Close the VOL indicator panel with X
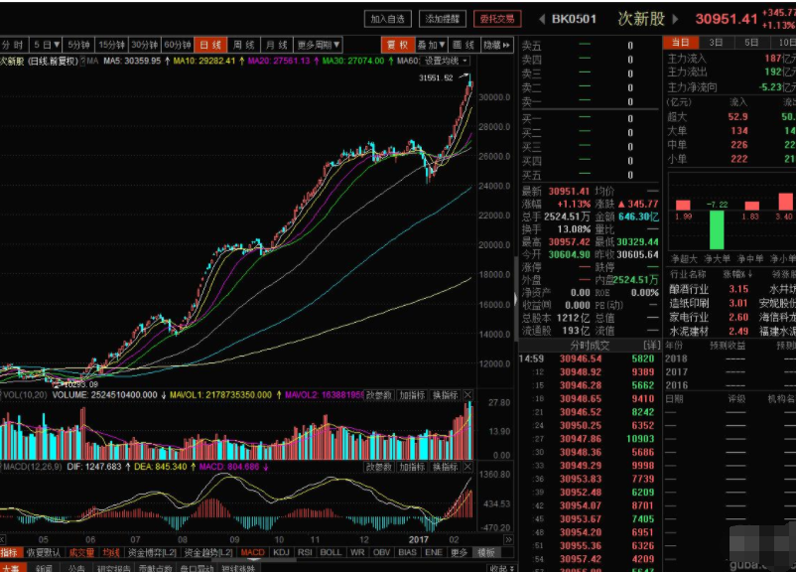 (468, 394)
